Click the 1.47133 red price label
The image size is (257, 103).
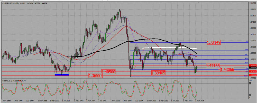[213, 66]
